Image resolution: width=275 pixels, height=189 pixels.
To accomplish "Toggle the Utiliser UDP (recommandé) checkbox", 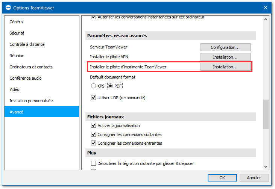I will (93, 98).
